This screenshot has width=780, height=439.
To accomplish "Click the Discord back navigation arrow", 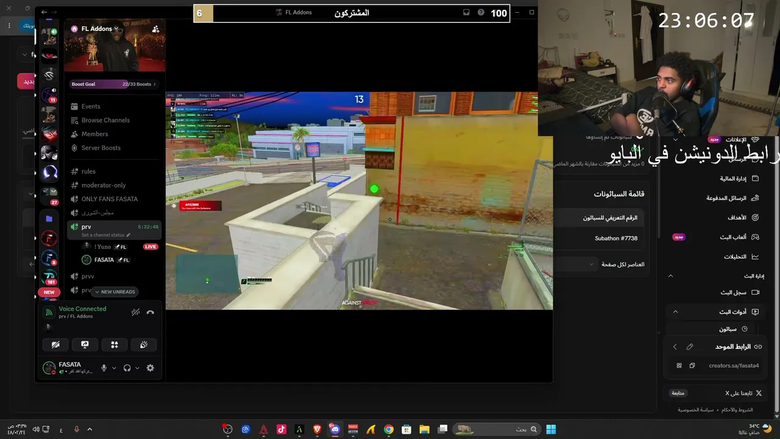I will [44, 12].
